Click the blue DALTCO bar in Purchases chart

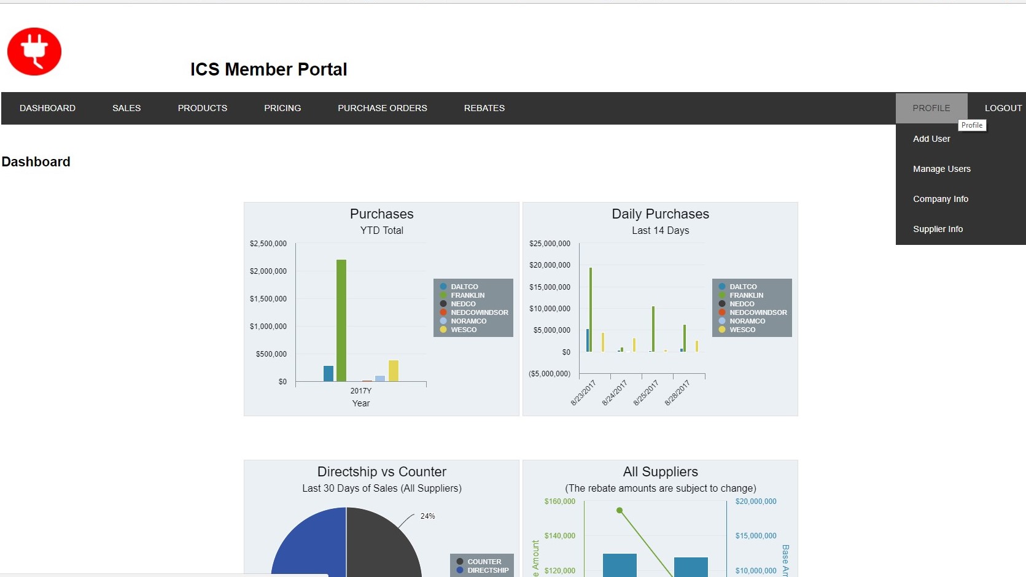(x=328, y=373)
